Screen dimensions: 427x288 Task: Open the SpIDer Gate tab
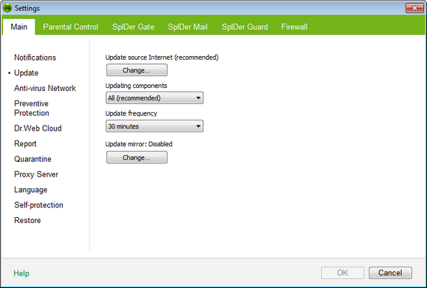click(x=133, y=27)
